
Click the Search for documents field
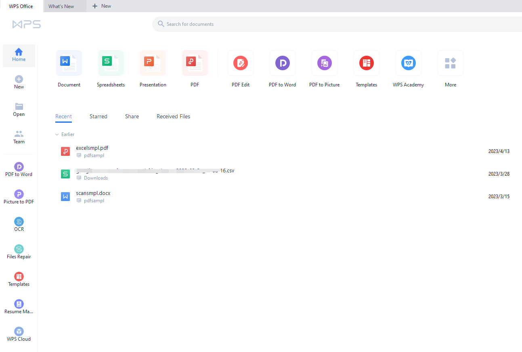pyautogui.click(x=337, y=24)
